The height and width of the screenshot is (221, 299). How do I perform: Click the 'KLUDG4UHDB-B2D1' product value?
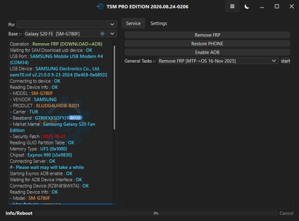(x=58, y=106)
